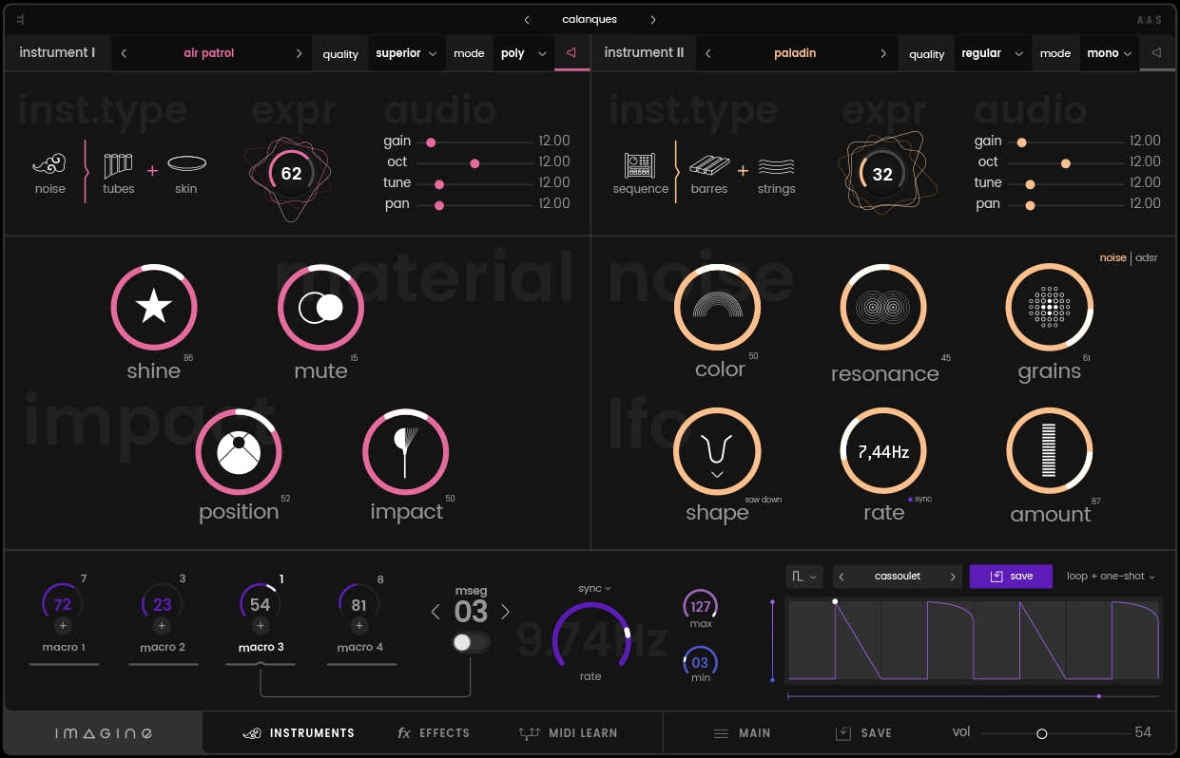Open the MIDI LEARN tab

click(x=568, y=733)
